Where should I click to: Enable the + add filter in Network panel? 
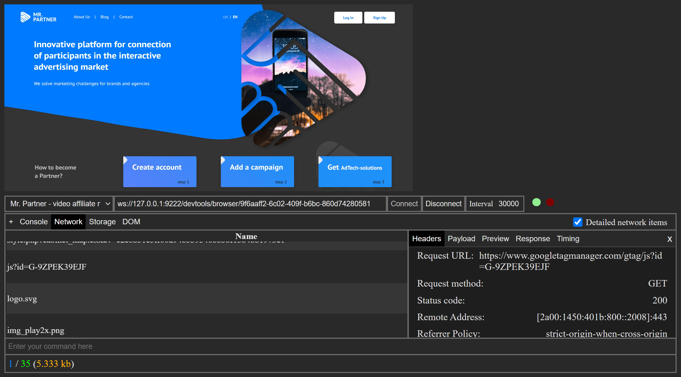coord(10,222)
